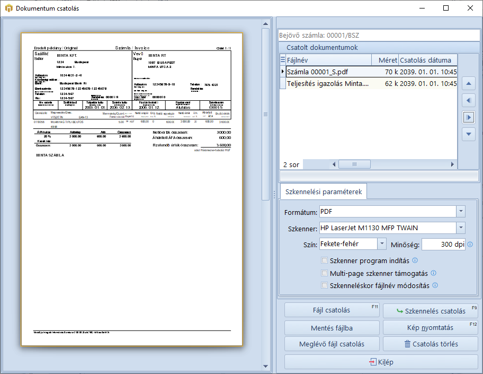The width and height of the screenshot is (483, 374).
Task: Click info icon beside Szkenner program indítás
Action: 415,260
